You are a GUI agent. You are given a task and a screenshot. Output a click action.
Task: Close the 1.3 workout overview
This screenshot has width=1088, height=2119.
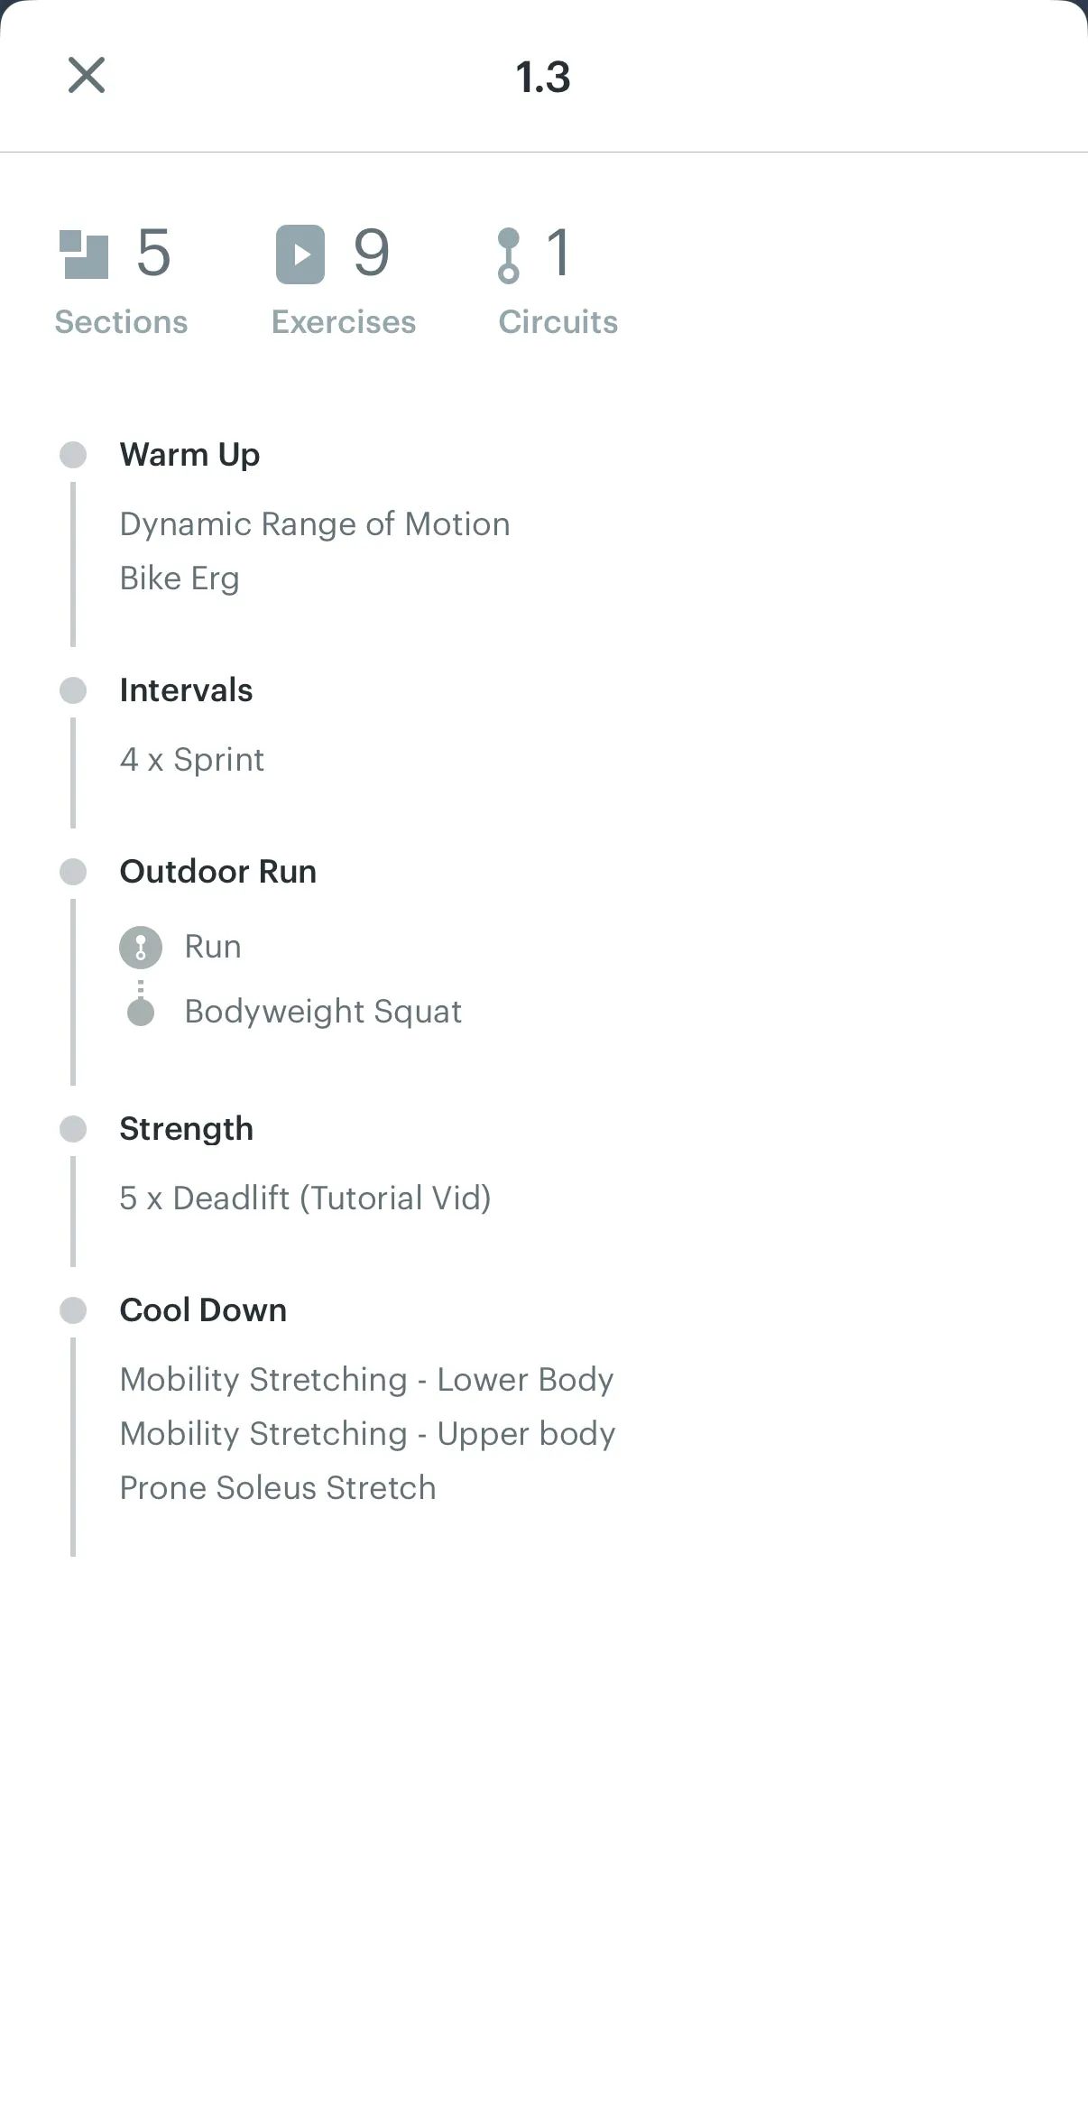(87, 75)
